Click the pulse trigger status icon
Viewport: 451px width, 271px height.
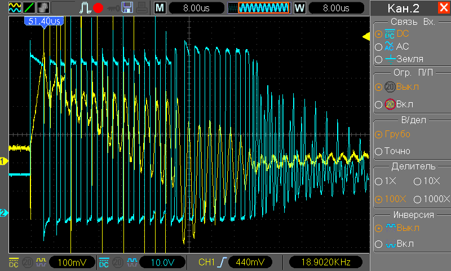pyautogui.click(x=85, y=8)
